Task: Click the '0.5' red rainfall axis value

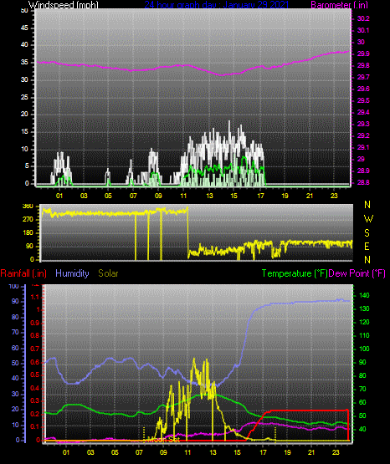Action: [35, 375]
